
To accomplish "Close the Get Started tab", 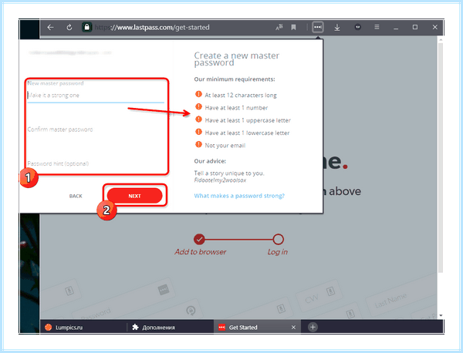I will pos(293,328).
